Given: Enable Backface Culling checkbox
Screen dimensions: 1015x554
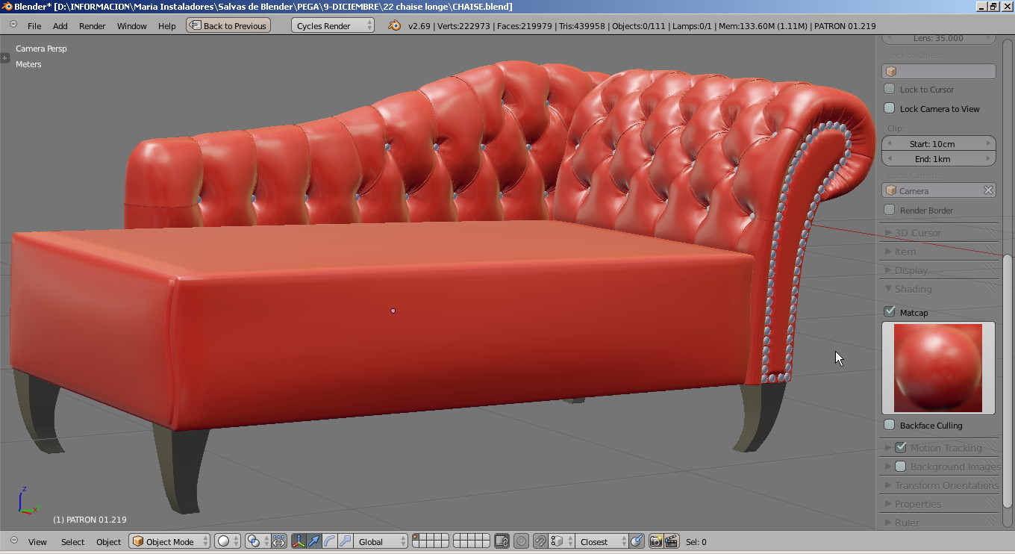Looking at the screenshot, I should tap(890, 425).
